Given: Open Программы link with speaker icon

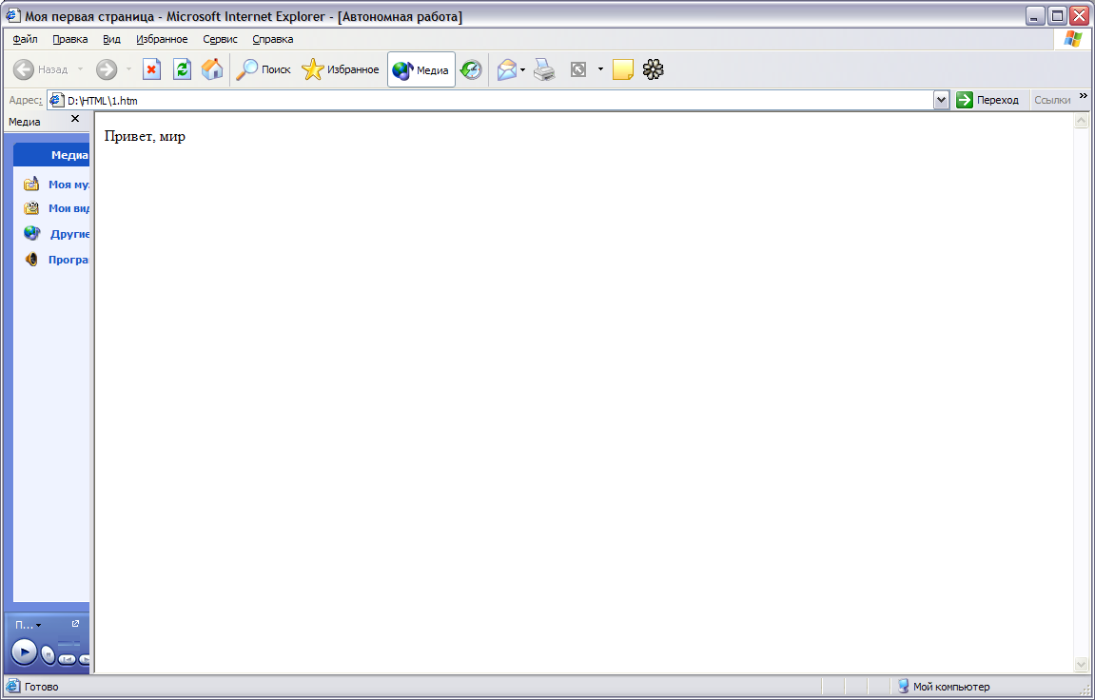Looking at the screenshot, I should pyautogui.click(x=68, y=260).
